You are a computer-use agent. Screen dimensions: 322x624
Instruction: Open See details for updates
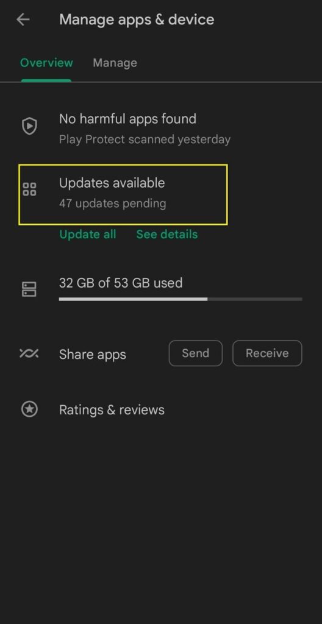[167, 235]
